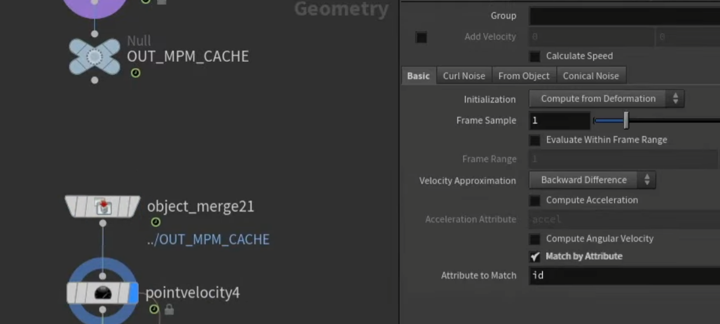Click the green cook badge under OUT_MPM_CACHE

pyautogui.click(x=135, y=73)
